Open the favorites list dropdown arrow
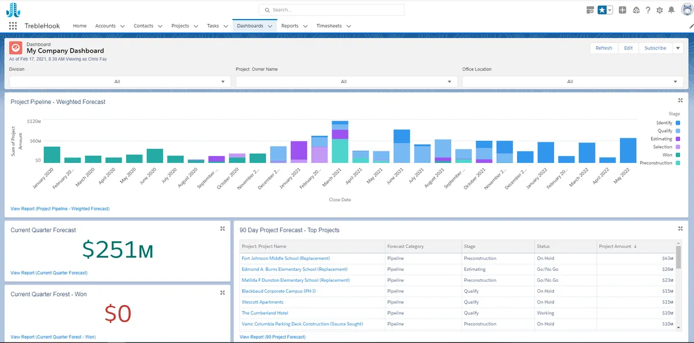 pos(610,10)
